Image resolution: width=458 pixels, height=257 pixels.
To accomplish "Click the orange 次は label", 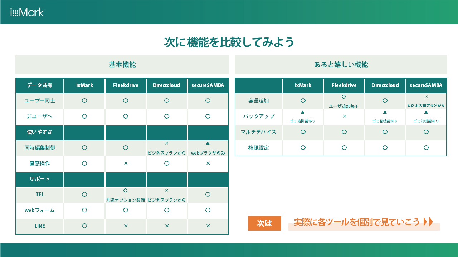I will [x=264, y=223].
